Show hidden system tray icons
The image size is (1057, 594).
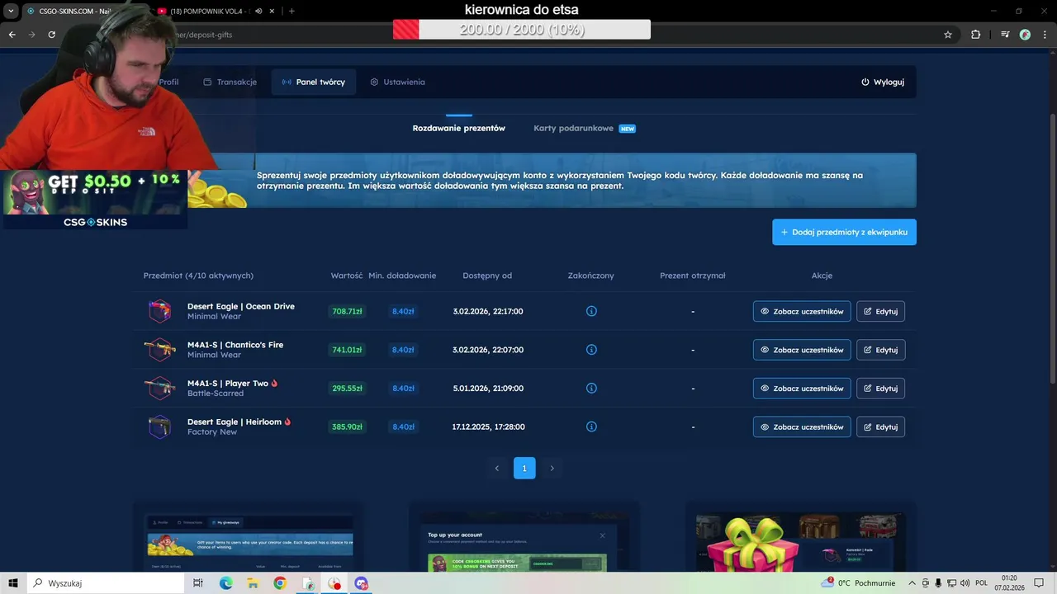(912, 583)
